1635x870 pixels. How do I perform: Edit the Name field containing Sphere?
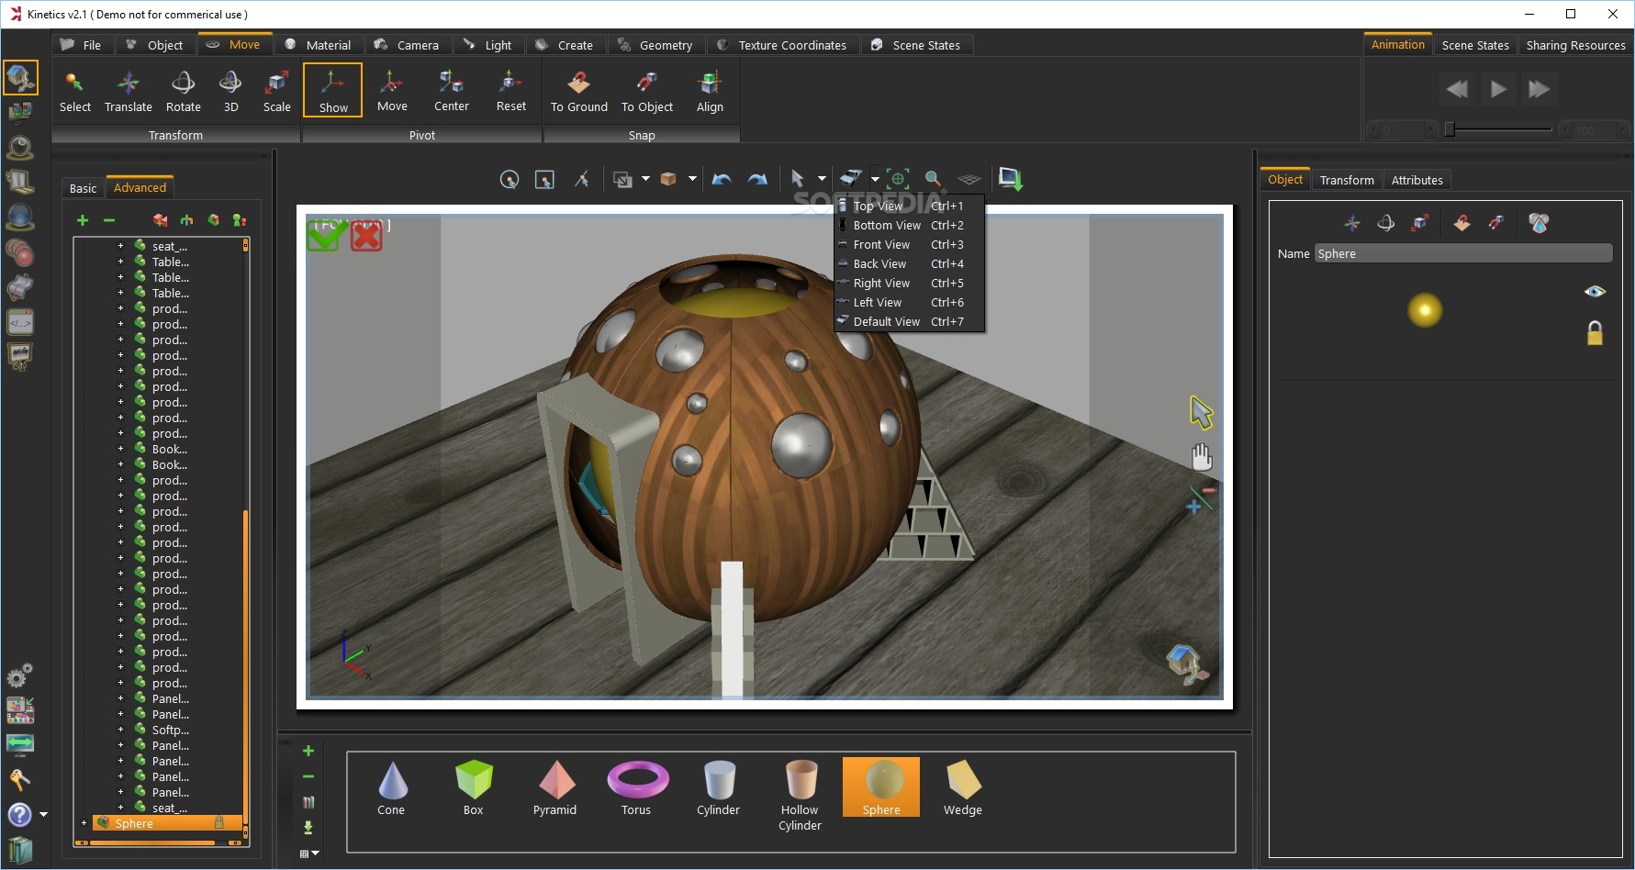(1463, 253)
